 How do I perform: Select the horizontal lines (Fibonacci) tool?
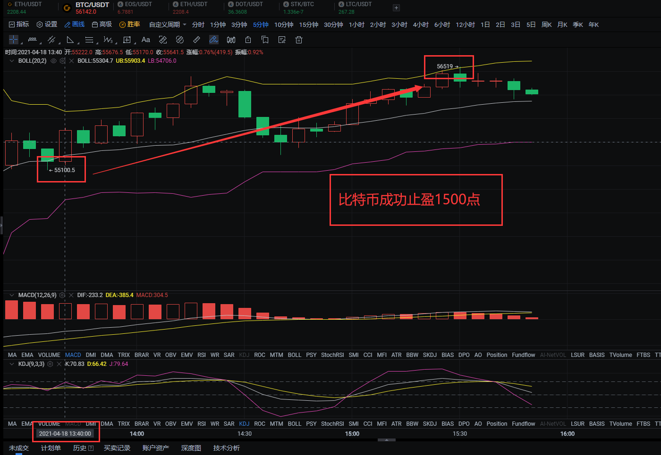point(89,40)
